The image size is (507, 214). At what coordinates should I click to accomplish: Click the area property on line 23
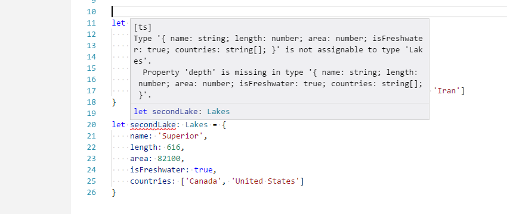point(139,158)
